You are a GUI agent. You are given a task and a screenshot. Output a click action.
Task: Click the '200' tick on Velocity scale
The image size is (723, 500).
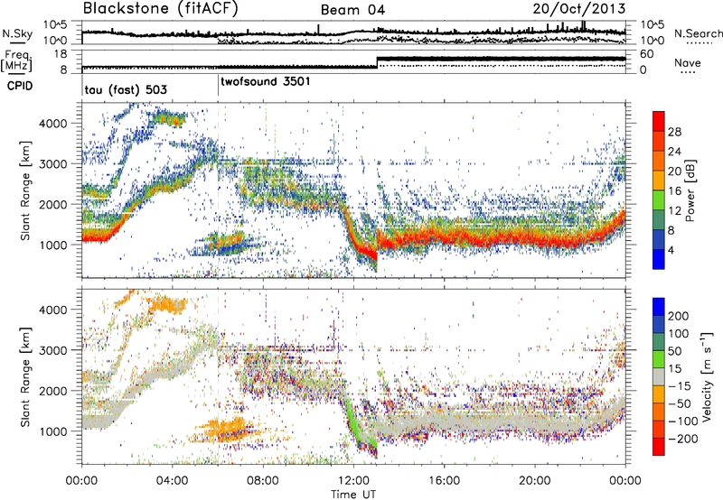click(x=679, y=316)
